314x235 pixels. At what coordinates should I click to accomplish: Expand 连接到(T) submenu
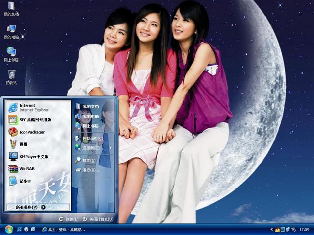tap(94, 148)
